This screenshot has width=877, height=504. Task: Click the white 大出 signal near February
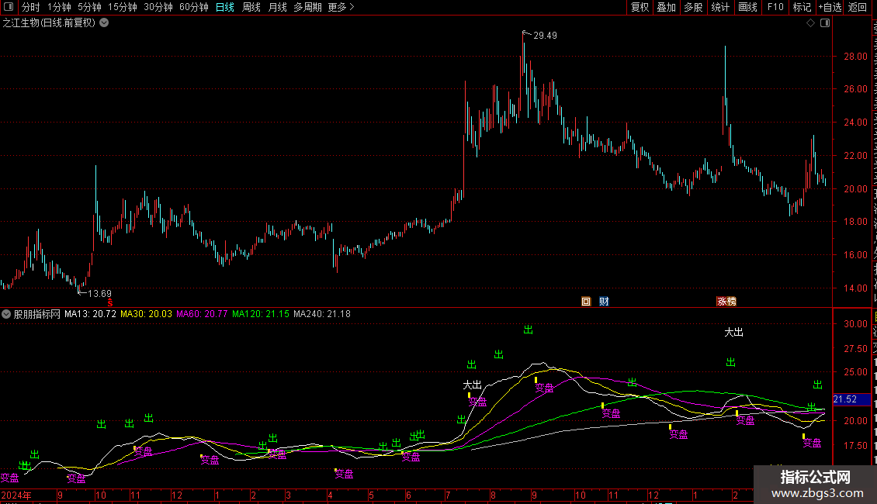[x=733, y=332]
